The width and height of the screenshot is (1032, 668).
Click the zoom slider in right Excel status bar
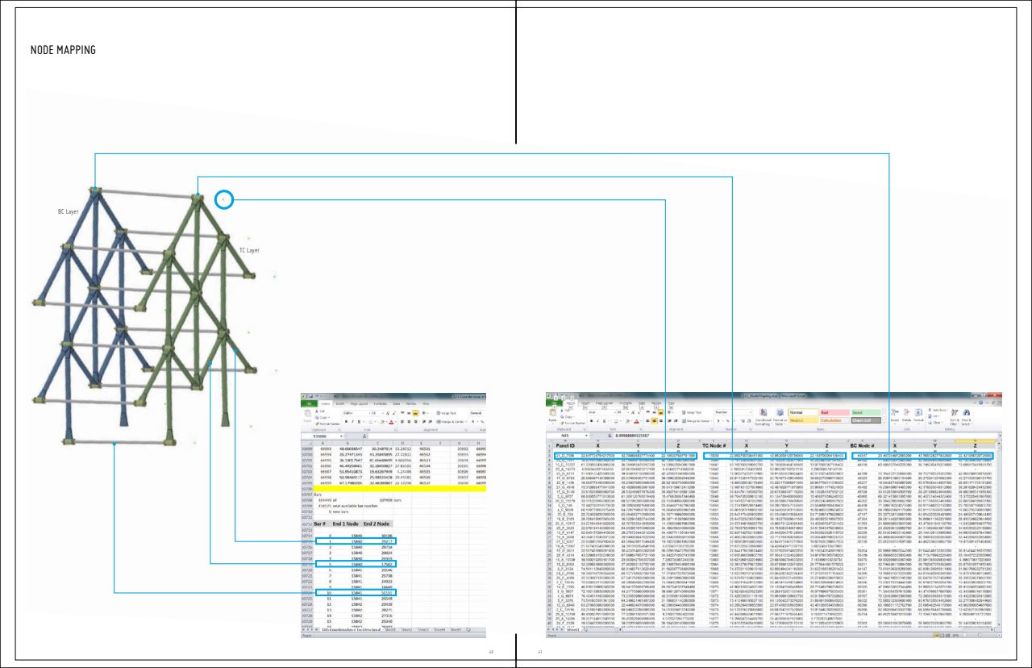point(978,635)
